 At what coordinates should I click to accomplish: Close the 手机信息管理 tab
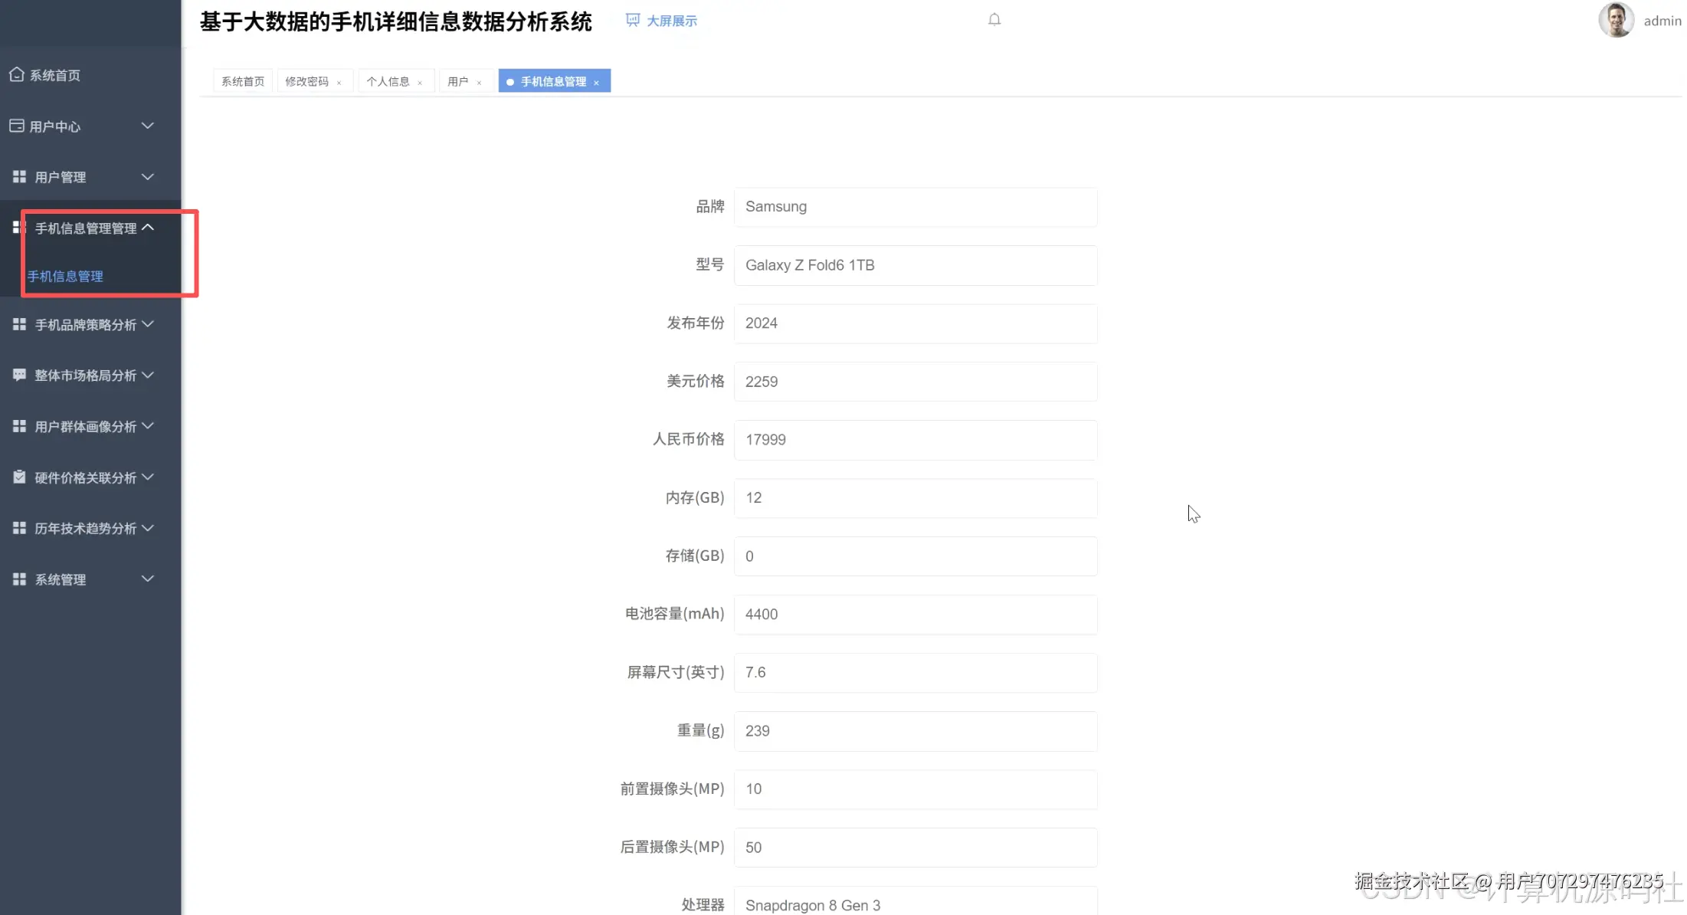(x=597, y=81)
